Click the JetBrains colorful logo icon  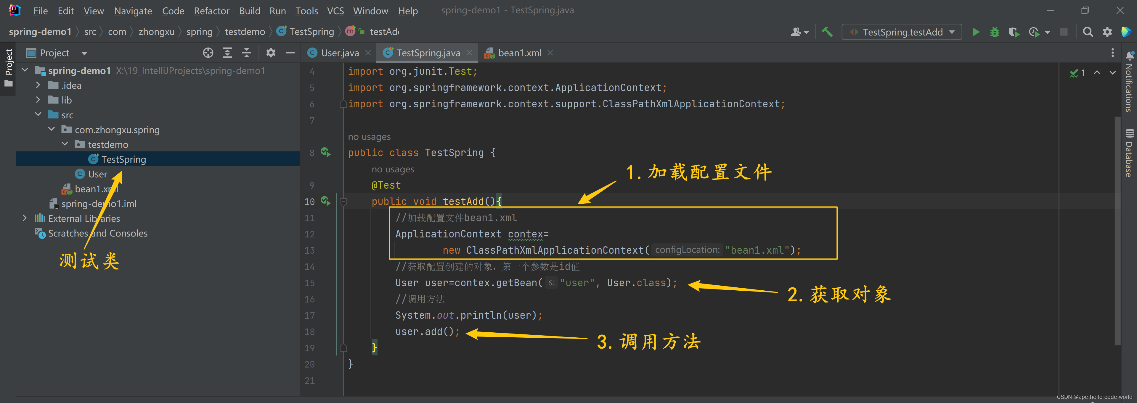point(1126,32)
